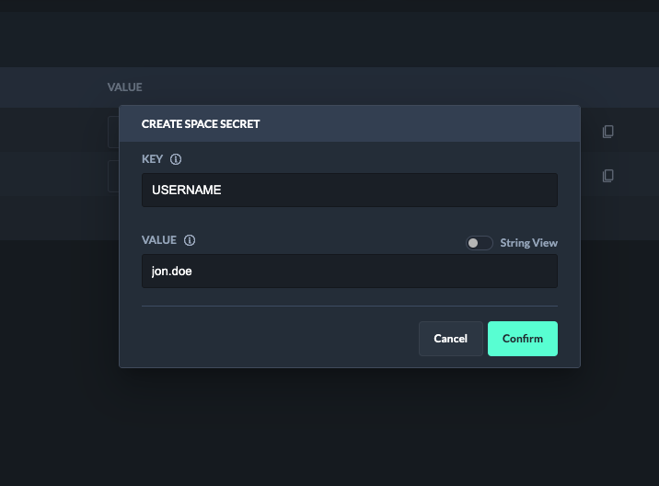Place cursor after jon.doe text
Image resolution: width=659 pixels, height=486 pixels.
193,272
